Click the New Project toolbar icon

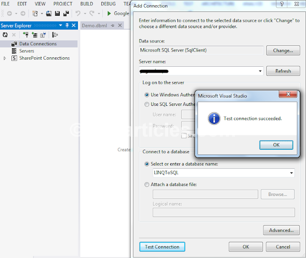point(35,13)
